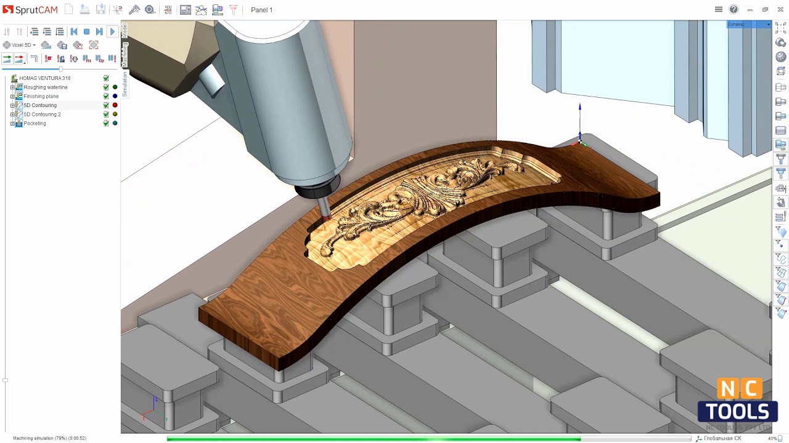Viewport: 789px width, 443px height.
Task: Select 5D Contouring 2 operation row
Action: tap(42, 114)
